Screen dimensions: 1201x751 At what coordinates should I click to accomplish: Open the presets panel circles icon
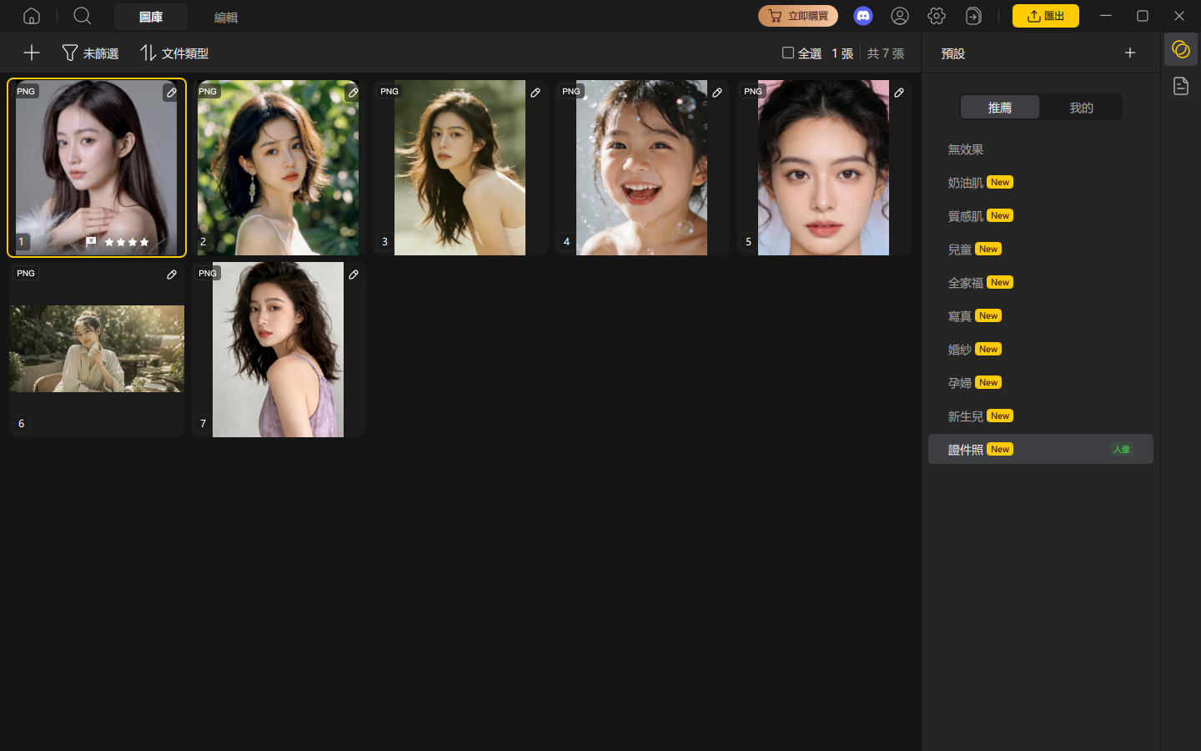coord(1181,49)
